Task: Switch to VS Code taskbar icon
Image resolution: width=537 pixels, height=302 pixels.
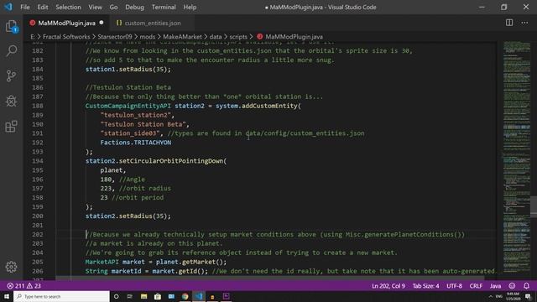Action: pyautogui.click(x=199, y=296)
